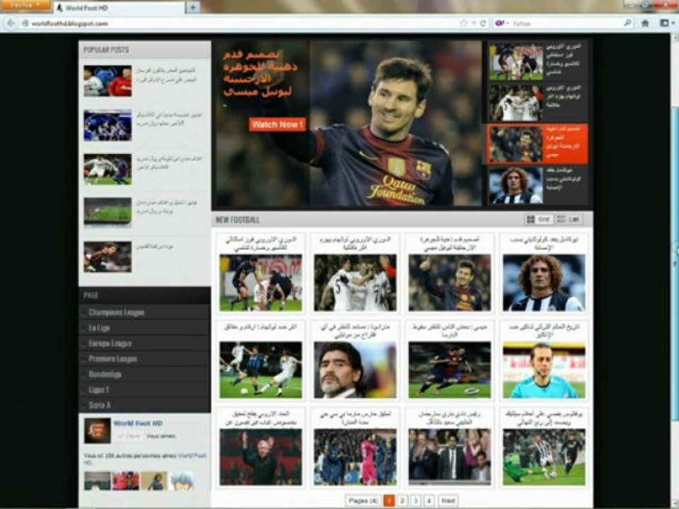Click the Watch Now! button on Messi banner
The height and width of the screenshot is (509, 679).
coord(277,124)
